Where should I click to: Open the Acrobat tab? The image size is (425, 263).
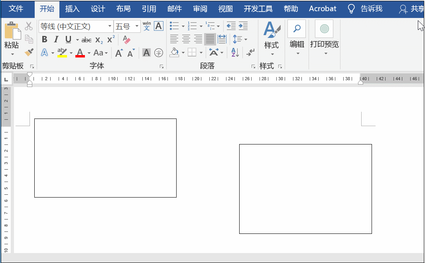323,9
